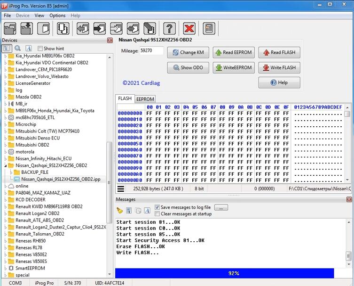Viewport: 354px width, 286px height.
Task: Click the double arrow toolbar icon
Action: coord(133,29)
